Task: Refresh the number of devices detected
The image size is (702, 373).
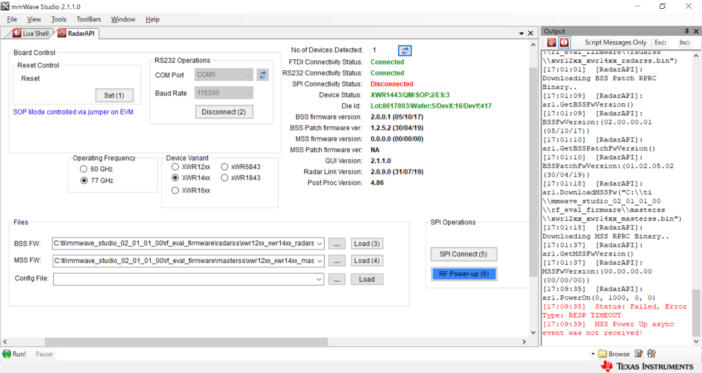Action: [405, 50]
